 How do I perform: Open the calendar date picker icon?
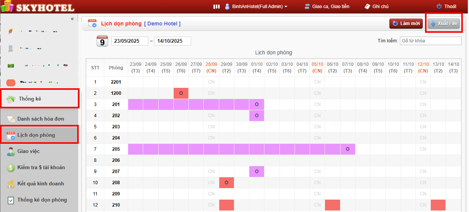102,41
